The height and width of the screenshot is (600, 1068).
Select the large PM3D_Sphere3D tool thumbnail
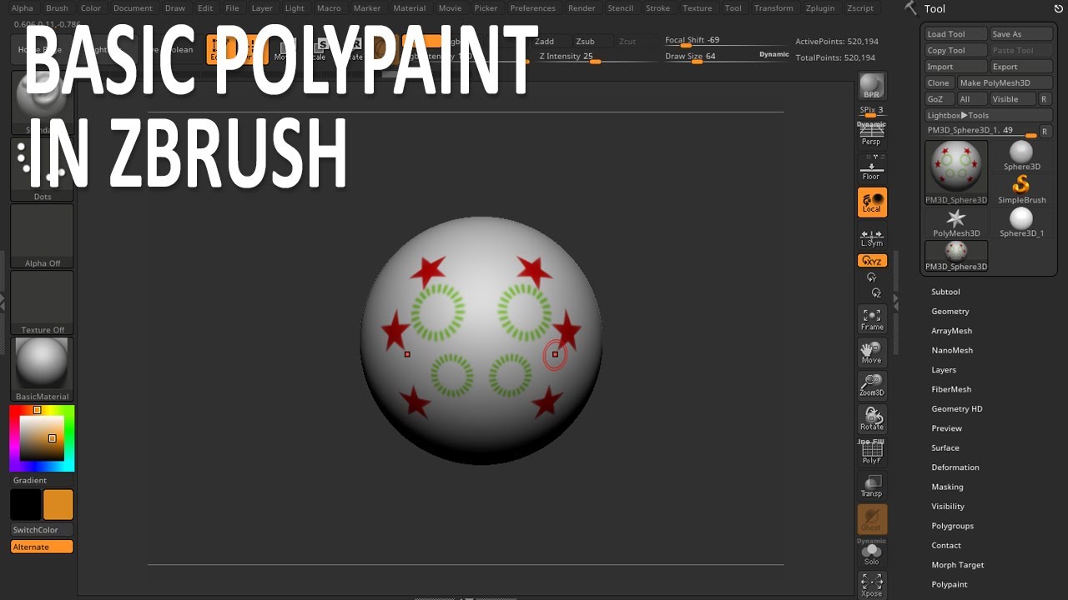tap(956, 172)
